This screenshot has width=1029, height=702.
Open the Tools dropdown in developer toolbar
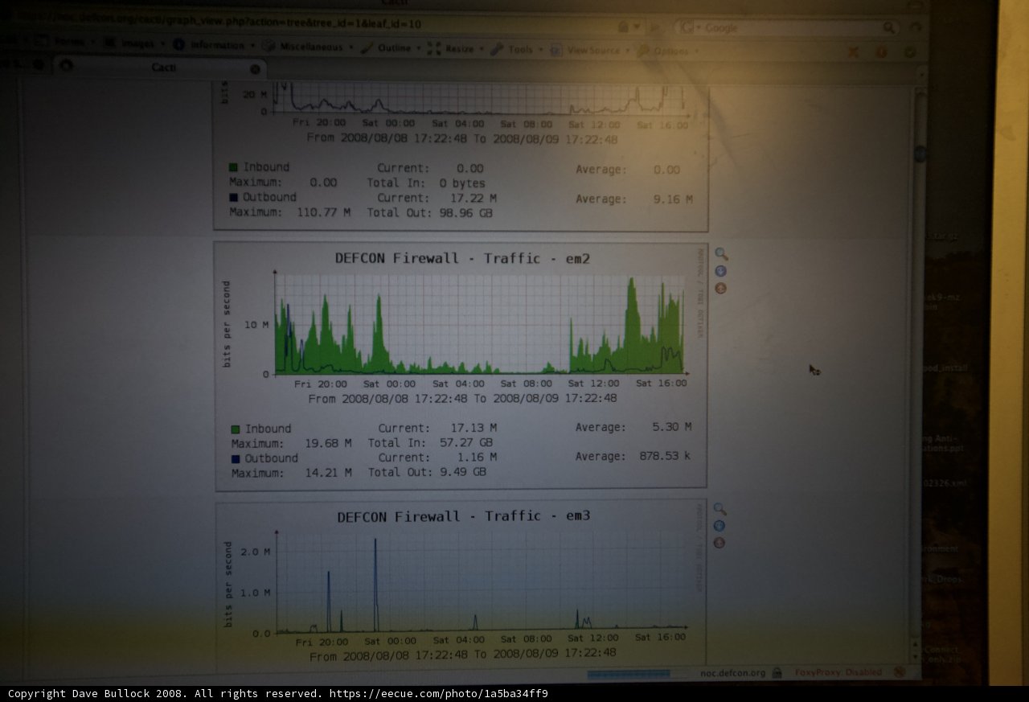[515, 50]
